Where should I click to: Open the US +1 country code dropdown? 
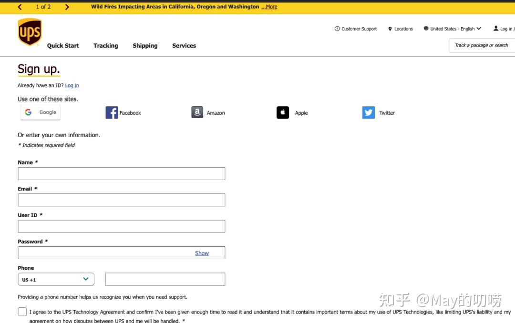coord(55,279)
